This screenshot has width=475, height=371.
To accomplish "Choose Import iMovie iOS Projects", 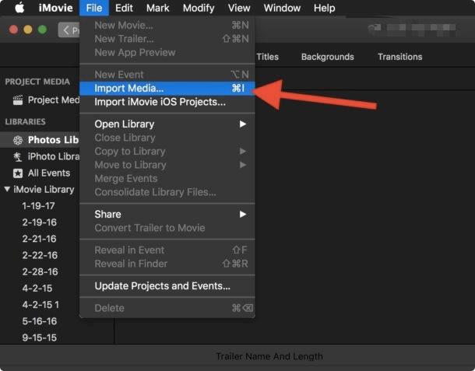I will [x=160, y=102].
